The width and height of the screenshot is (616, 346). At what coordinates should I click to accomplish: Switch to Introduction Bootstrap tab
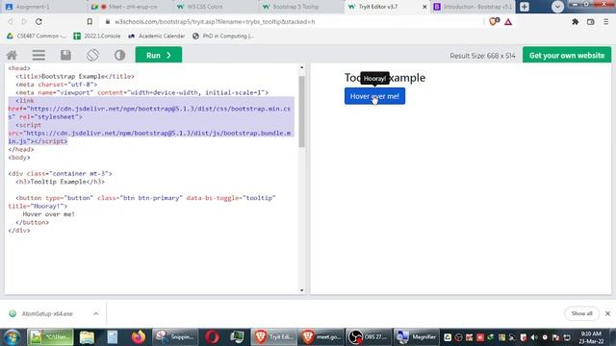(x=473, y=7)
